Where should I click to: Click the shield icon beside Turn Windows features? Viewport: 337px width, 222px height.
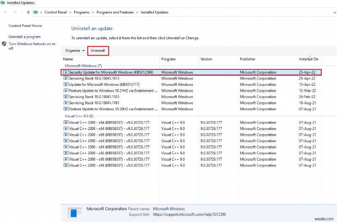point(4,44)
